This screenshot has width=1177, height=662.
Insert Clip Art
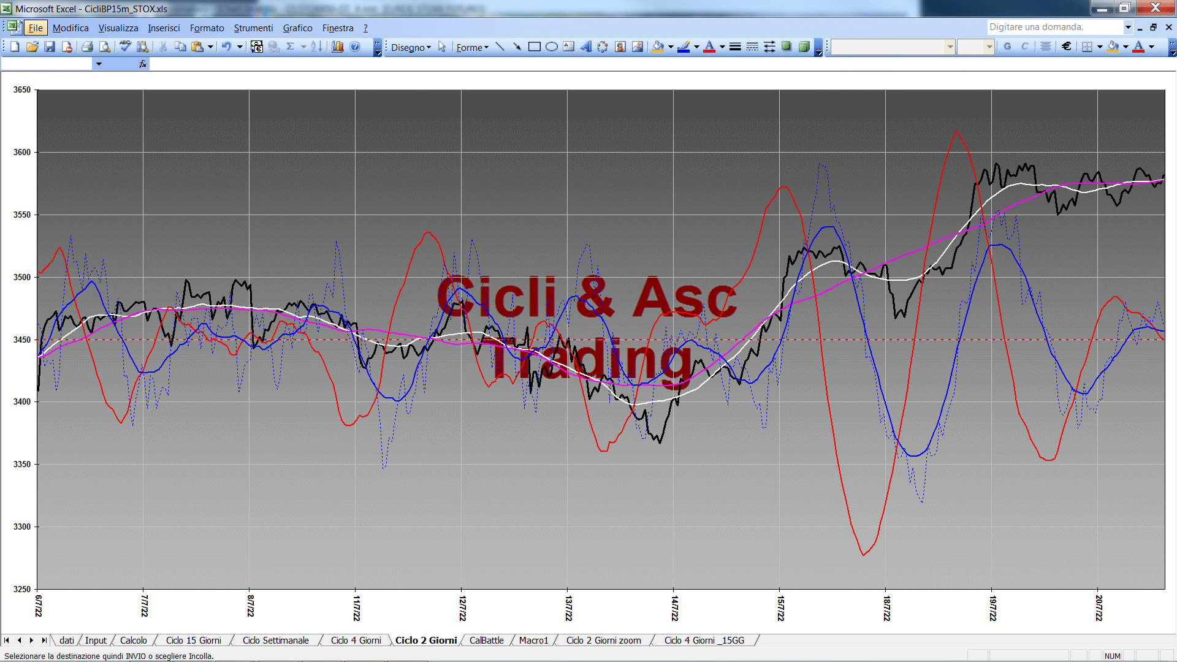620,47
